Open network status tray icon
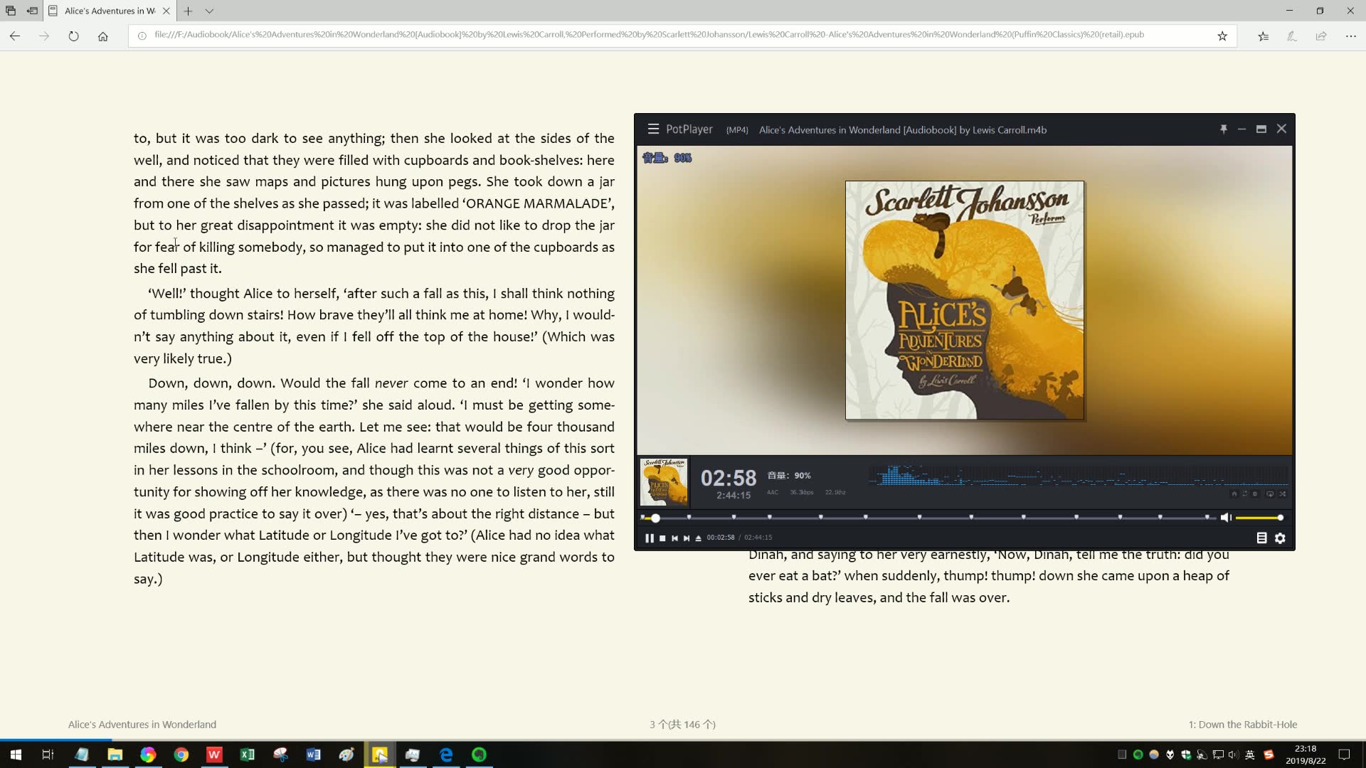Screen dimensions: 1366x768 [x=1218, y=754]
